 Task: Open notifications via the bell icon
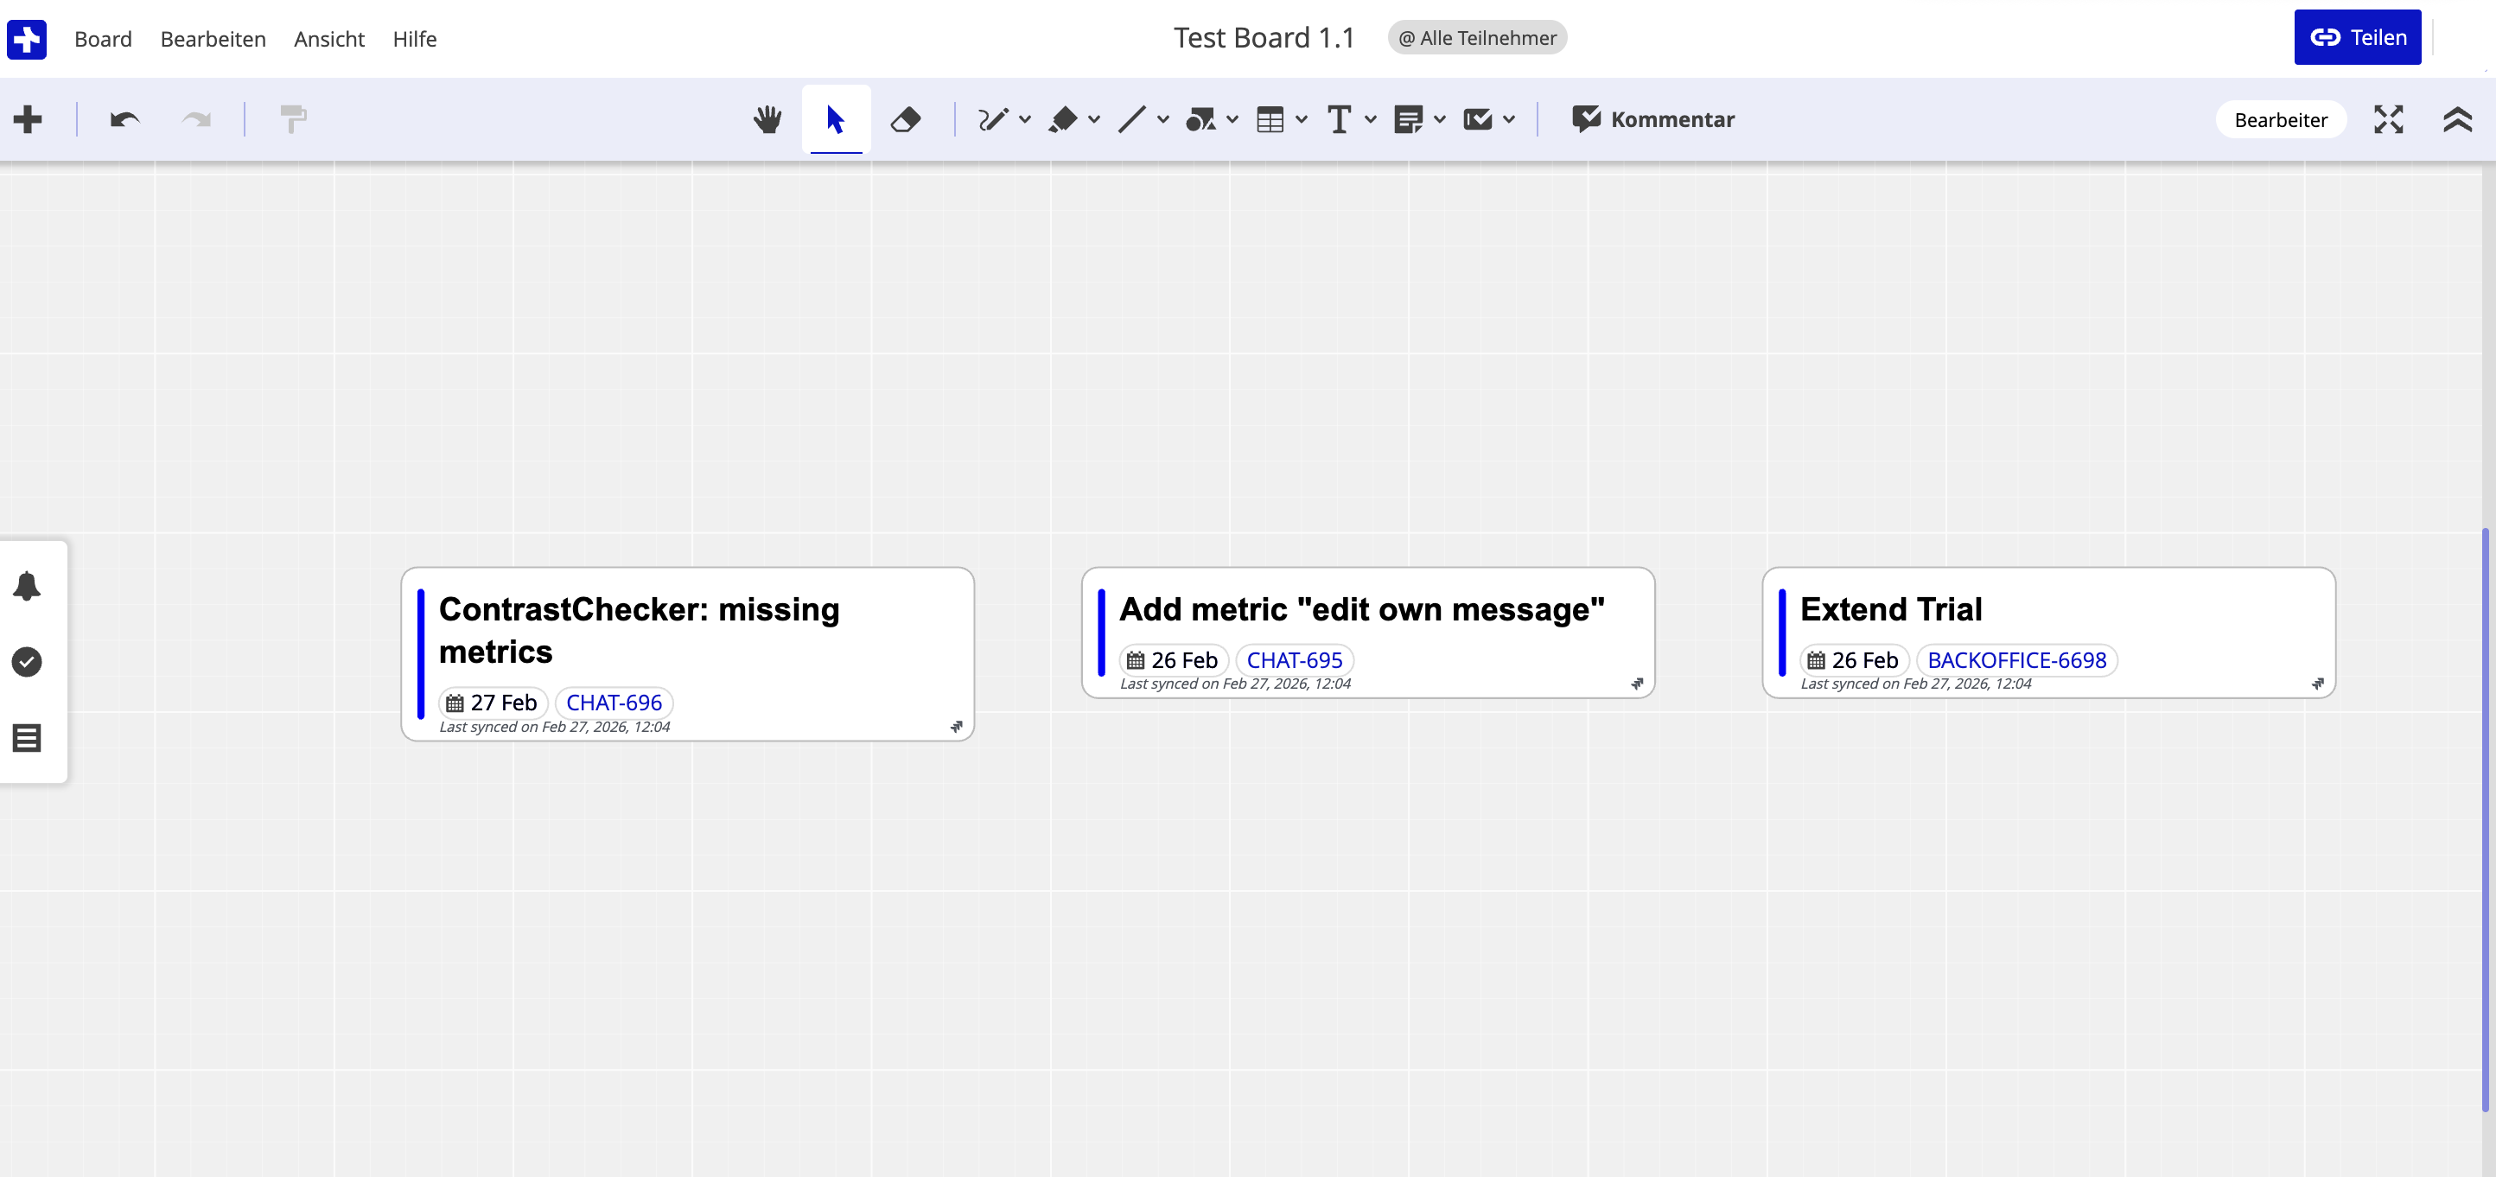tap(26, 584)
